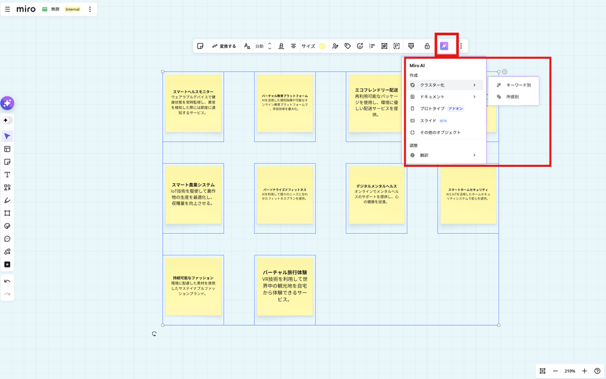Select the sticky note tool in sidebar
This screenshot has width=606, height=379.
[x=7, y=162]
